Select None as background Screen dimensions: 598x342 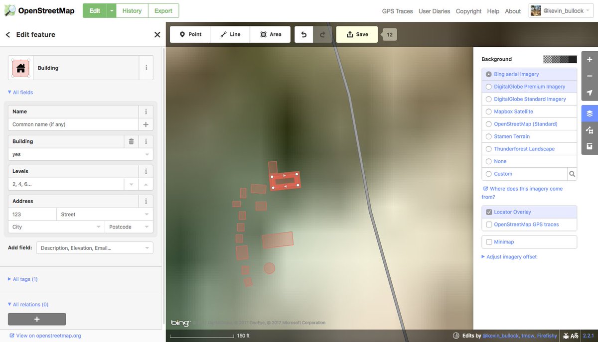pos(529,161)
